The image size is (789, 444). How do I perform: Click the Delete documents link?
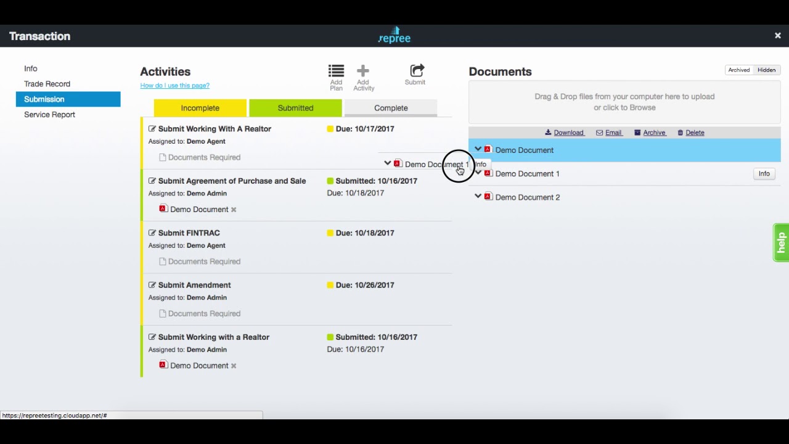[x=691, y=133]
